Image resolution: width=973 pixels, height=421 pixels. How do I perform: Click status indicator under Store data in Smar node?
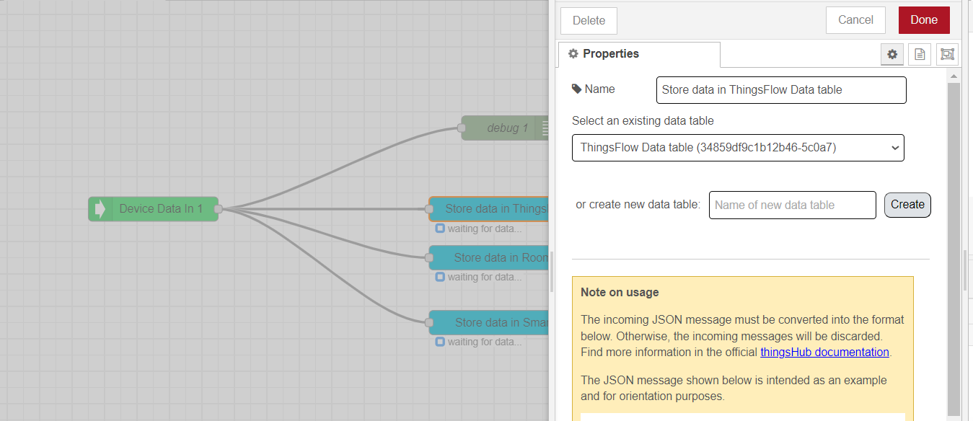[440, 342]
